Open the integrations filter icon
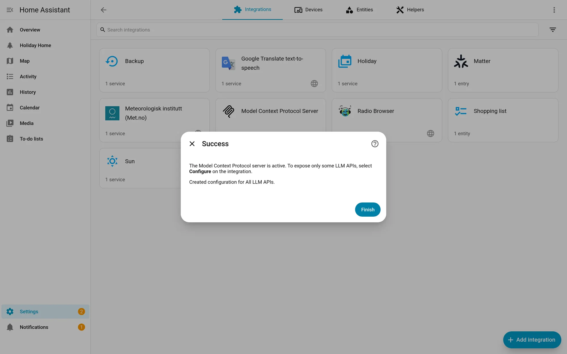567x354 pixels. coord(553,30)
